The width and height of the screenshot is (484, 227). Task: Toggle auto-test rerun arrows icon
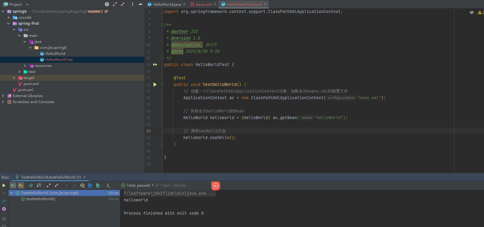point(4,201)
